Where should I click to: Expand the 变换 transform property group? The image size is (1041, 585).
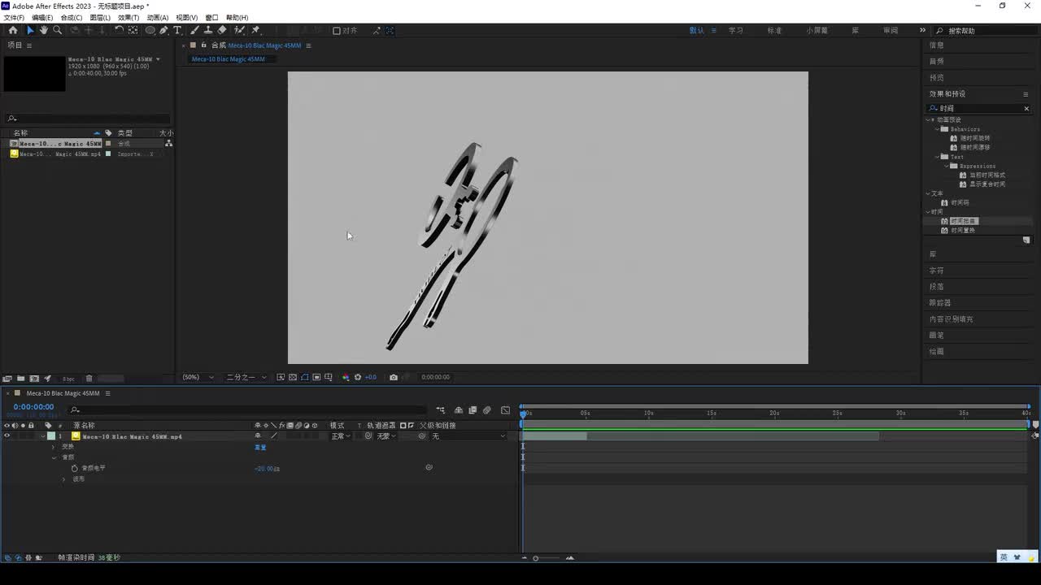pos(54,447)
